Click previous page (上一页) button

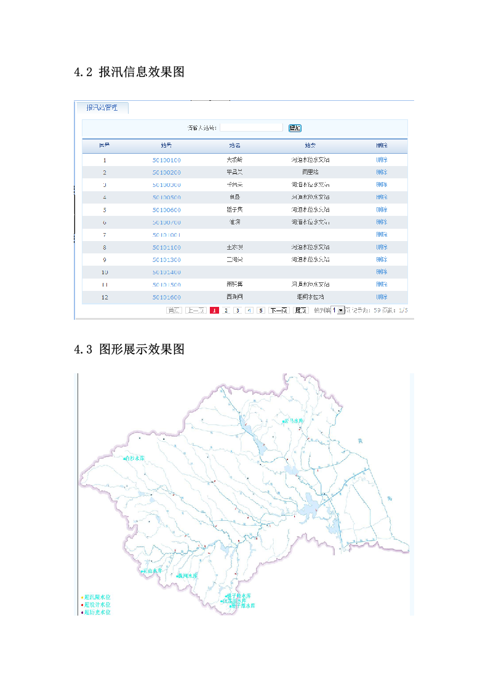[x=196, y=310]
